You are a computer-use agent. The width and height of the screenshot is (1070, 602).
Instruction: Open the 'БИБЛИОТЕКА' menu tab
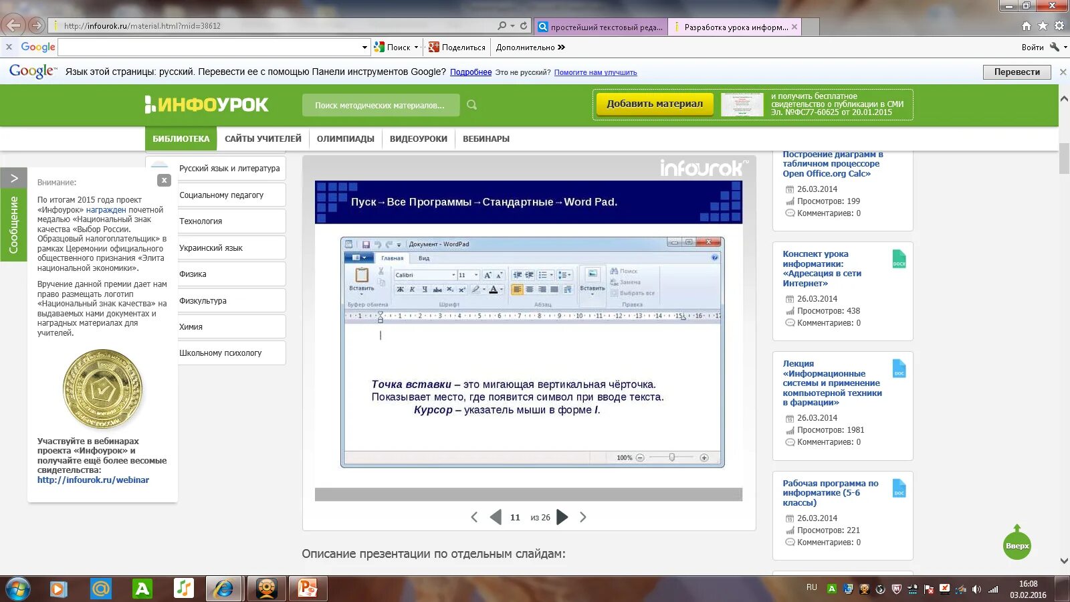(x=181, y=139)
